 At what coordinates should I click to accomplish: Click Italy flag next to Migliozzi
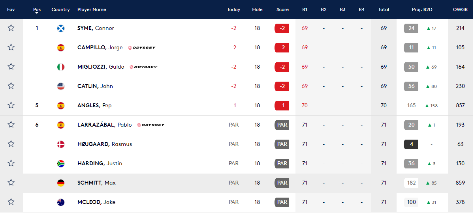[x=60, y=67]
